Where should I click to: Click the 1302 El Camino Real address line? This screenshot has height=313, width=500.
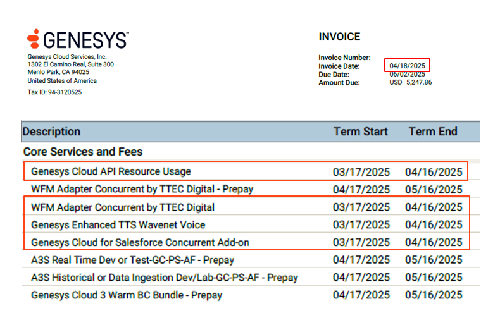70,64
